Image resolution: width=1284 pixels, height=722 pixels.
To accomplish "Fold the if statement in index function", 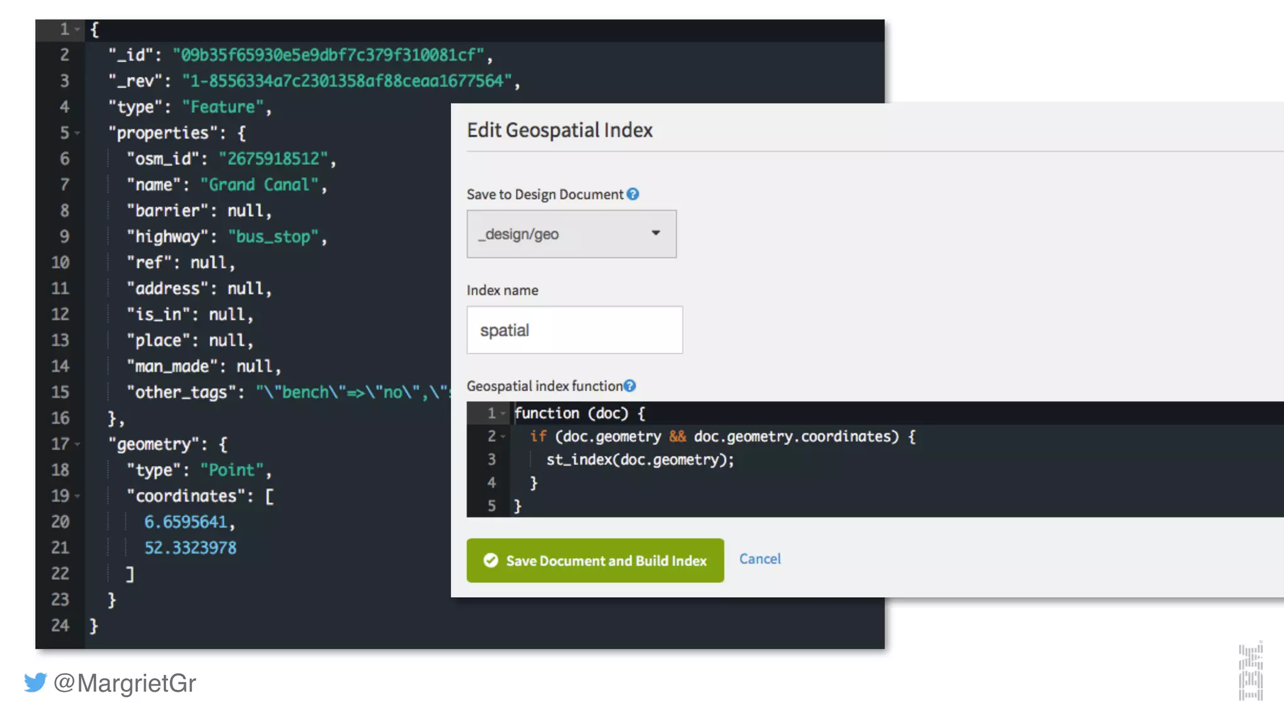I will [503, 437].
